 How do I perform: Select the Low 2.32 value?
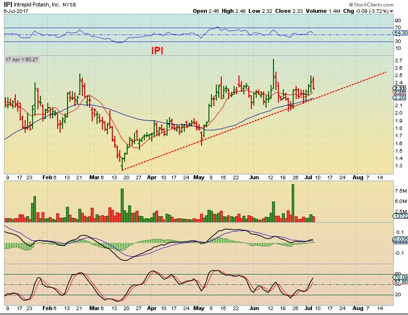[260, 11]
